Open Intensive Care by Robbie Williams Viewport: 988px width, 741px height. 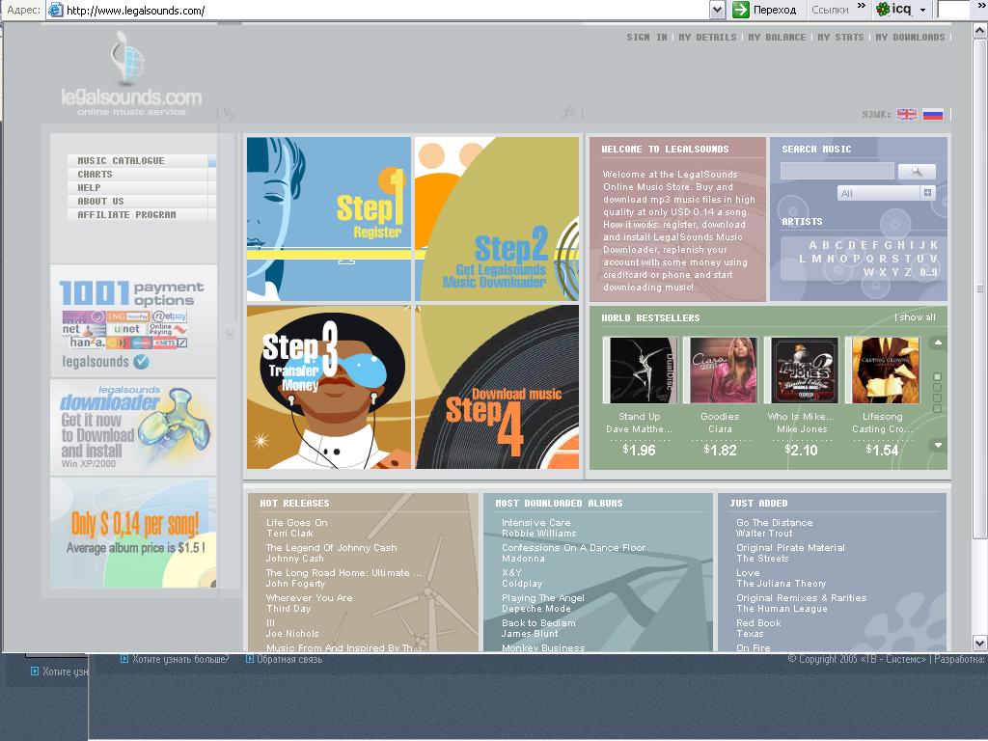tap(536, 522)
